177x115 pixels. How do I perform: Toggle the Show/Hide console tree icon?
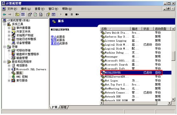coord(23,15)
